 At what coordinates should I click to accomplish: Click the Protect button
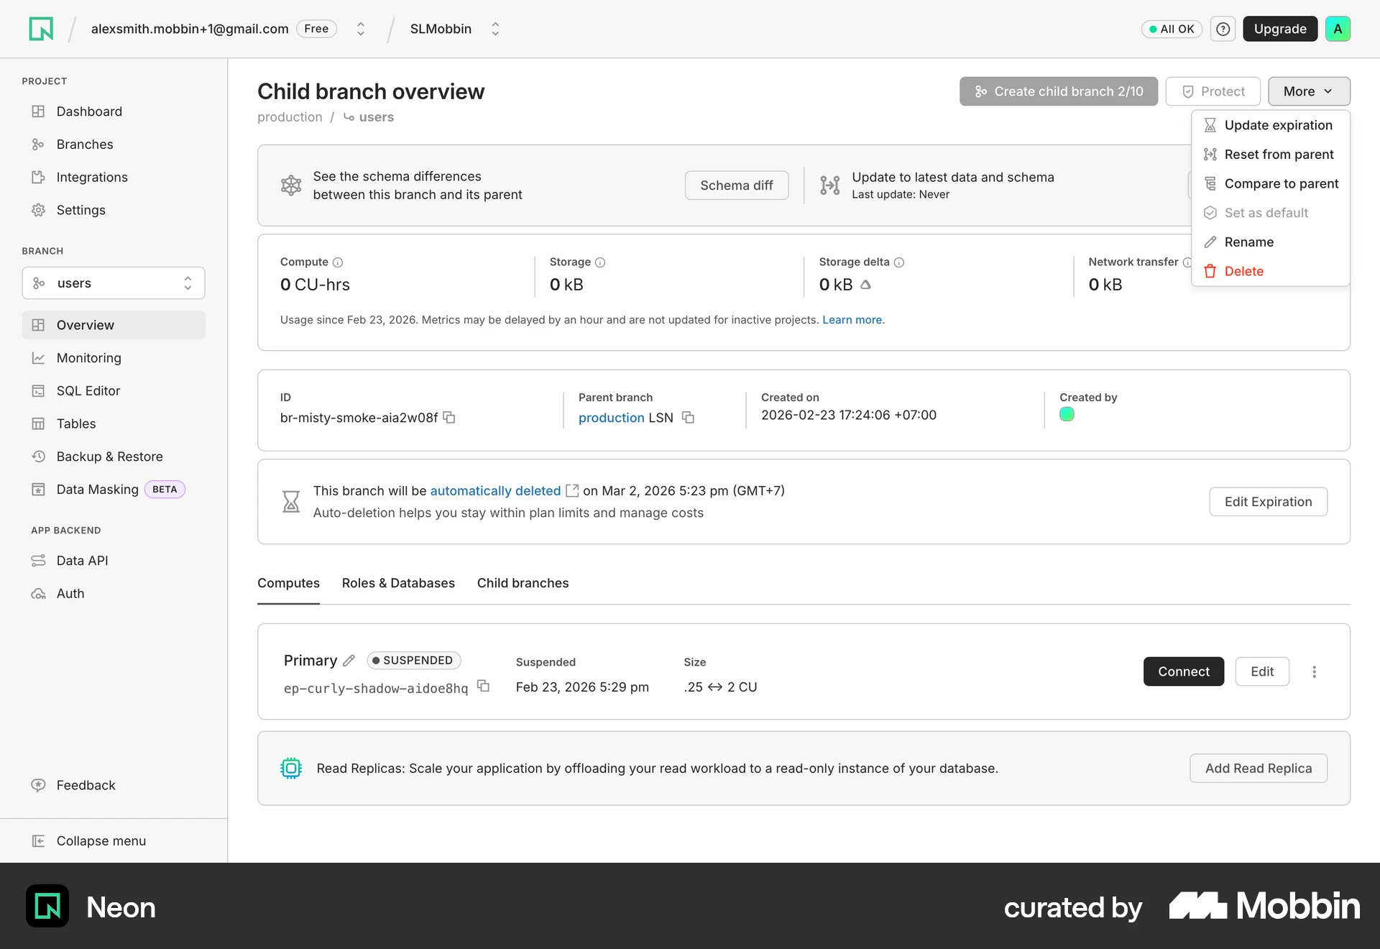(x=1213, y=91)
